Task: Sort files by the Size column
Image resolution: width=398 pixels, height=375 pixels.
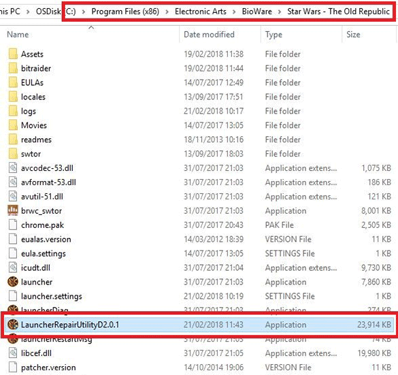Action: click(x=353, y=35)
